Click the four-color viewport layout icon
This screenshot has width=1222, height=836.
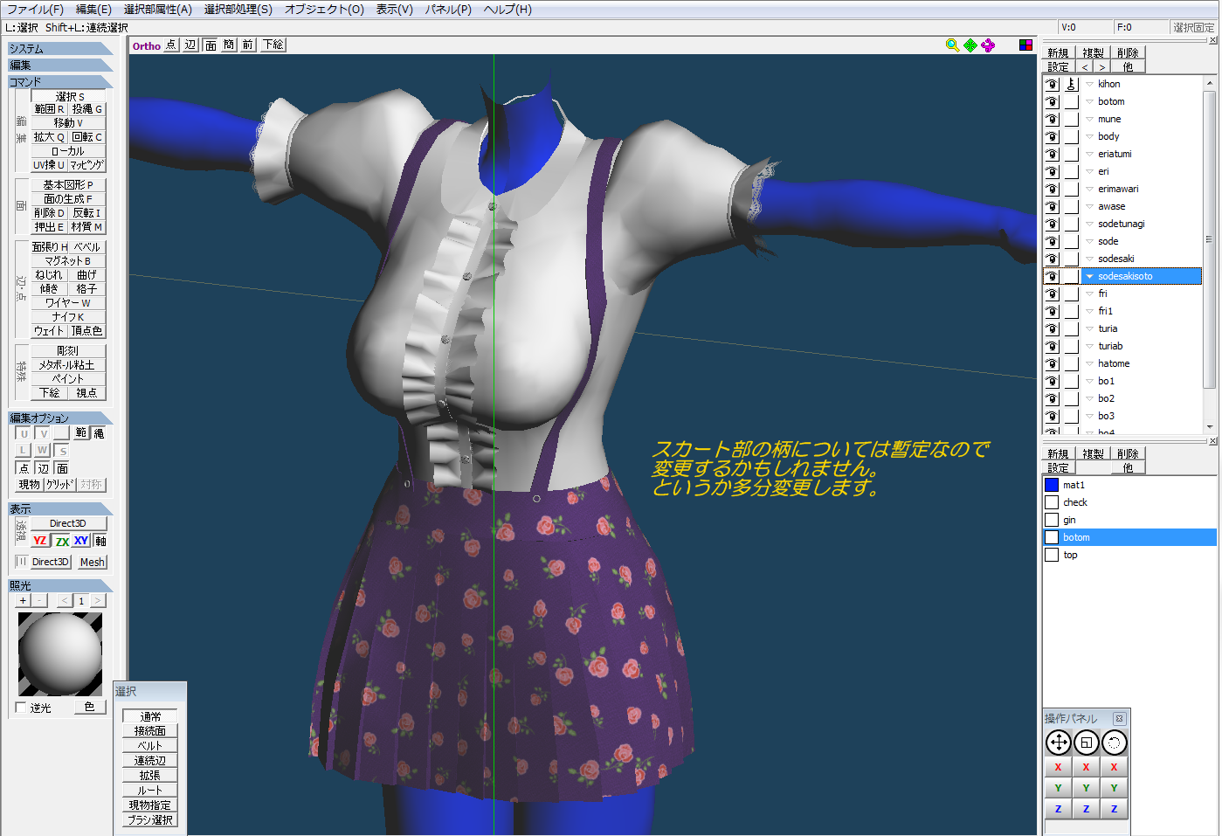pyautogui.click(x=1025, y=45)
